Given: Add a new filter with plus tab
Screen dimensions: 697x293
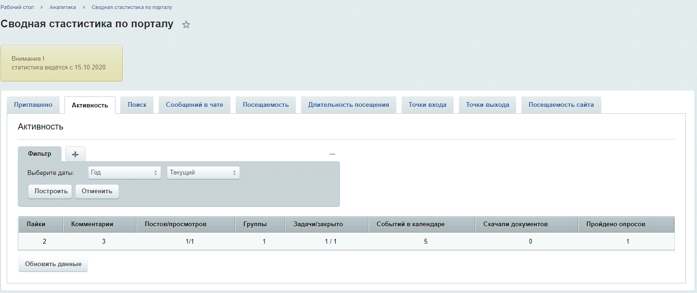Looking at the screenshot, I should (75, 154).
